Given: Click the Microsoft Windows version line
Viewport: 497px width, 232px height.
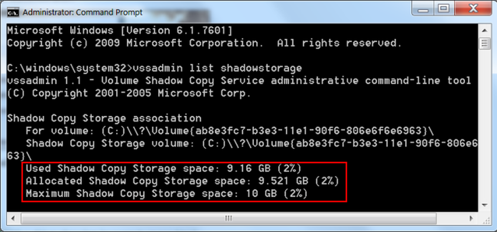Looking at the screenshot, I should point(120,31).
